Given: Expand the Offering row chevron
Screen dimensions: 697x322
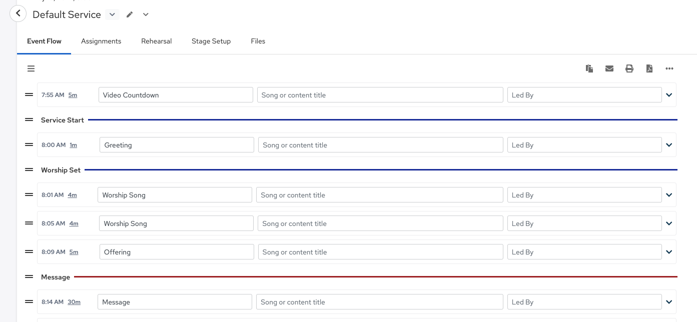Looking at the screenshot, I should [x=669, y=252].
